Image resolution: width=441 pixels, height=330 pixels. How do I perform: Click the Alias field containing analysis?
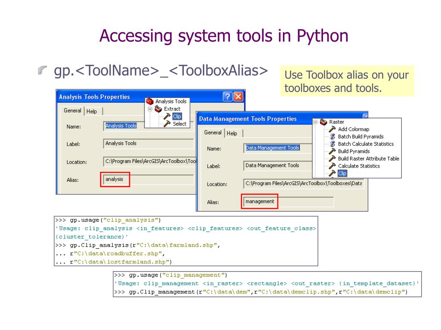click(148, 179)
